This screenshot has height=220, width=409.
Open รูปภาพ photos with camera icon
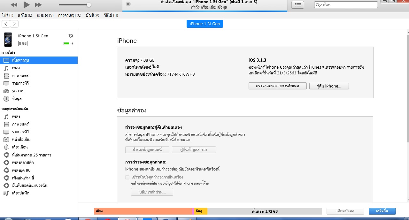click(x=39, y=91)
